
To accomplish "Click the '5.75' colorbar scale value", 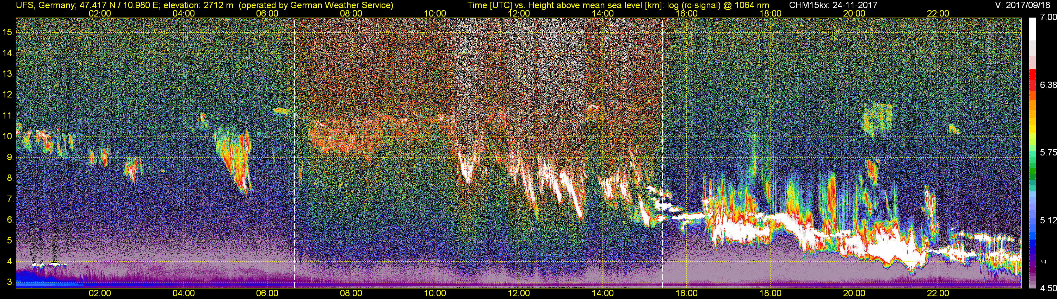I will [1049, 153].
